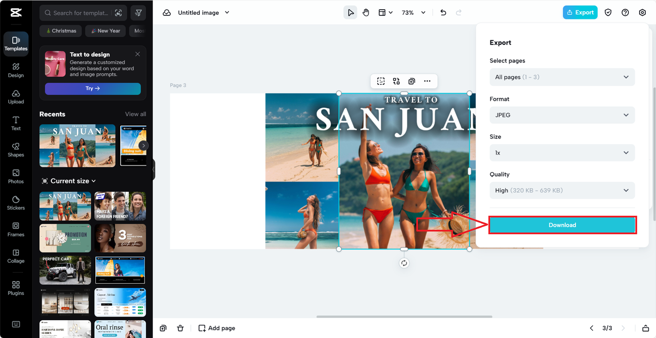The width and height of the screenshot is (656, 338).
Task: Click the duplicate page icon at bottom
Action: point(163,328)
